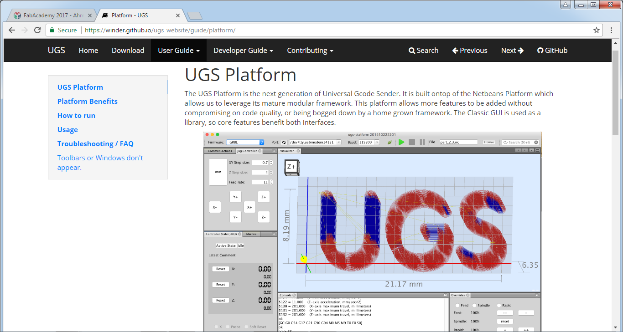Go back using browser back arrow

click(12, 30)
